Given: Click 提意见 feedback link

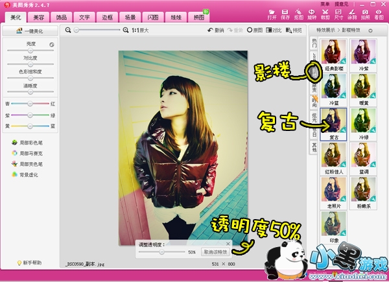Looking at the screenshot, I should [x=342, y=4].
